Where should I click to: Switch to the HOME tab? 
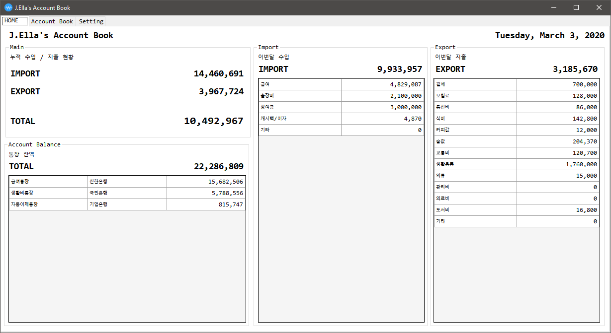pyautogui.click(x=15, y=21)
